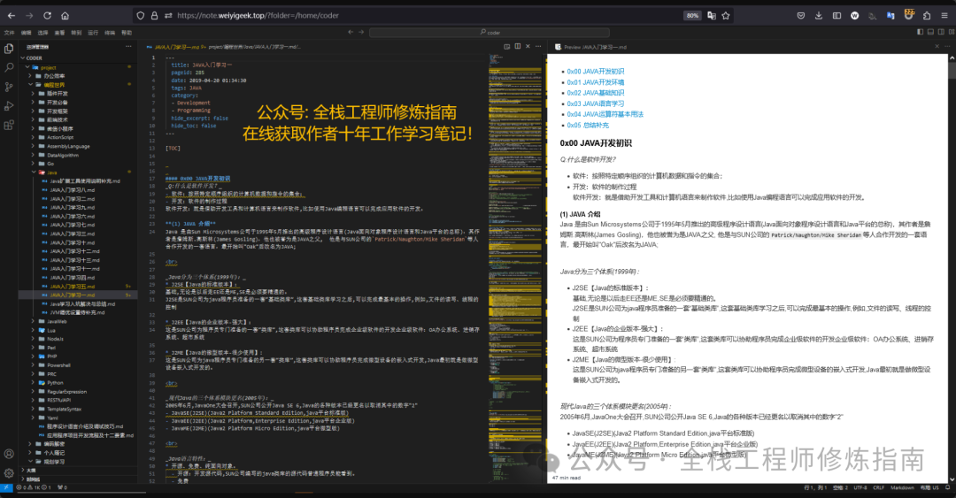Open the 0x00 JAVA开发初识 link in preview

[x=595, y=72]
